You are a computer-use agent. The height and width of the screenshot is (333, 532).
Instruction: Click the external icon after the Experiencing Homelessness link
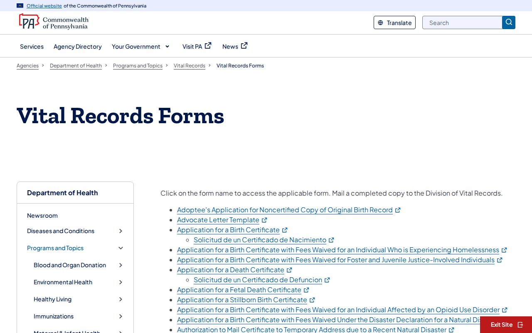pos(504,250)
